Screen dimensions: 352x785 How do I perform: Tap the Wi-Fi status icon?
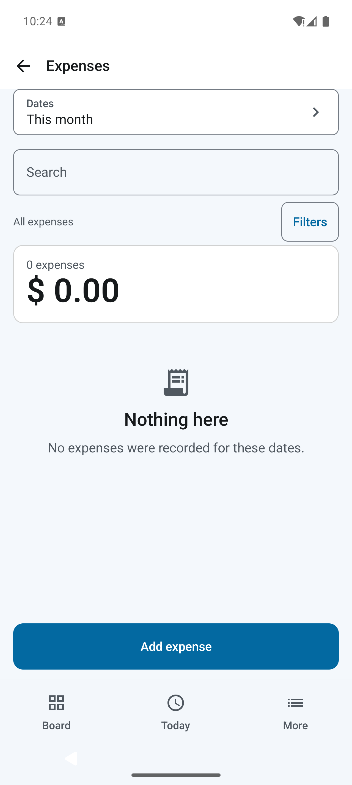[x=299, y=21]
